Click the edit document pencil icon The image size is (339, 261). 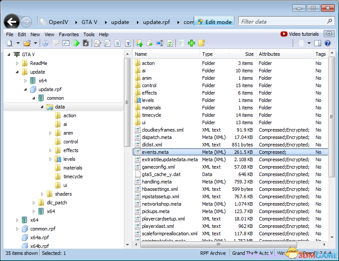[98, 43]
